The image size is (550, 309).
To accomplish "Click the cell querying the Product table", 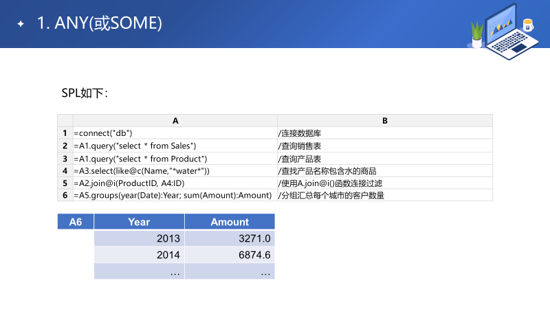I will (175, 159).
